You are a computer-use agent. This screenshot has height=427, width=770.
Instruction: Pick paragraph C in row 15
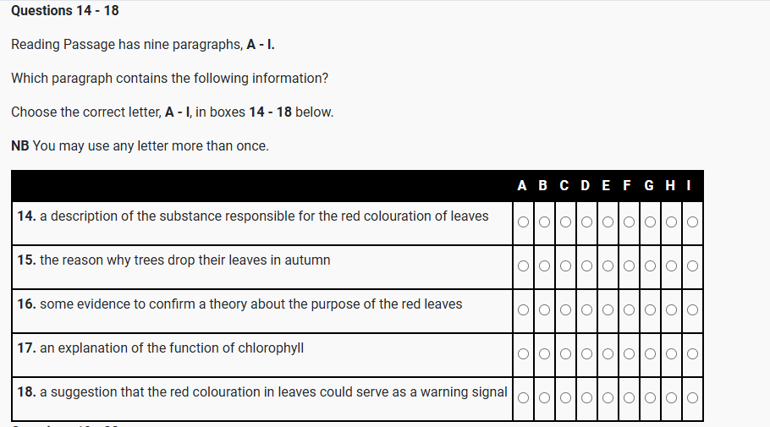565,267
